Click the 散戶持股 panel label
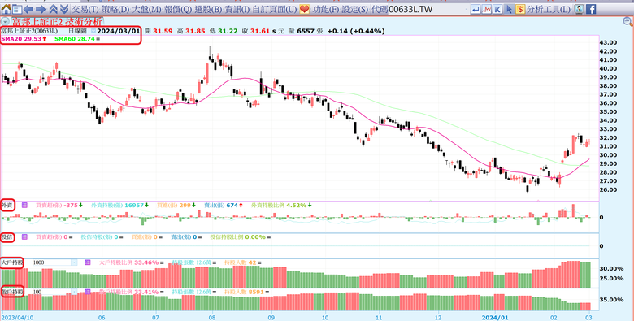634x321 pixels. (11, 292)
